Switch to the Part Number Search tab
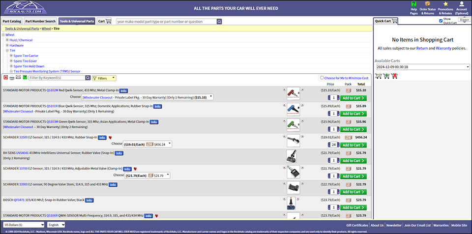 click(40, 21)
